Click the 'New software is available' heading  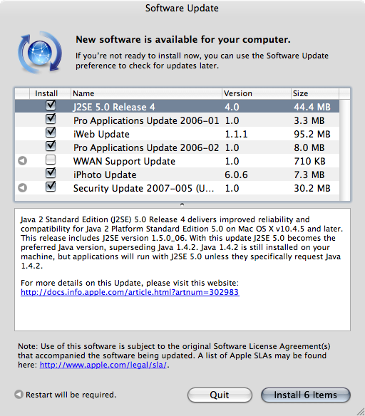click(x=183, y=39)
